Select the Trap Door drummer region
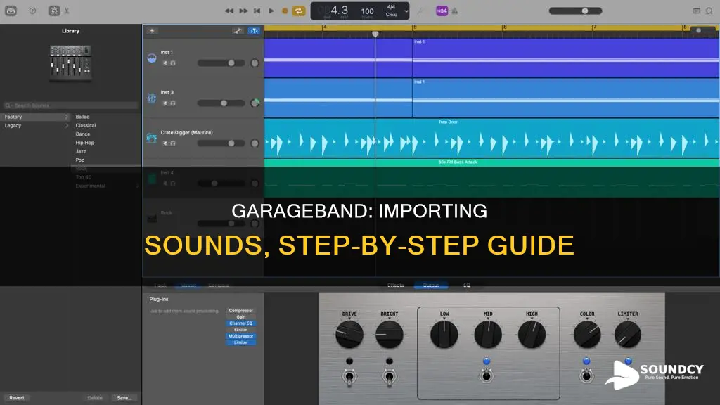This screenshot has height=405, width=720. coord(491,138)
